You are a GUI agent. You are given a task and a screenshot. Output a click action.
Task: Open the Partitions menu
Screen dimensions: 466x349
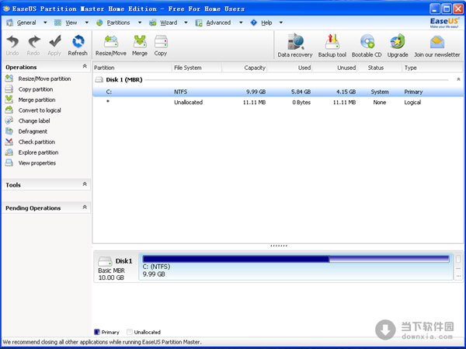coord(118,23)
